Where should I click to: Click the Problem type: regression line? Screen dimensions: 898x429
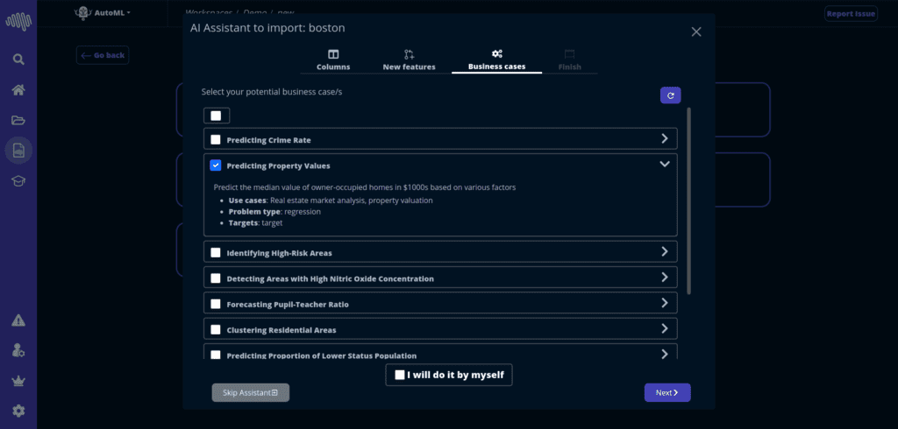274,212
